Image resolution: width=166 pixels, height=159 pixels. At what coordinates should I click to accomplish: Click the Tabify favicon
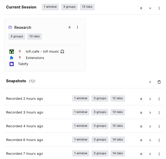12,64
